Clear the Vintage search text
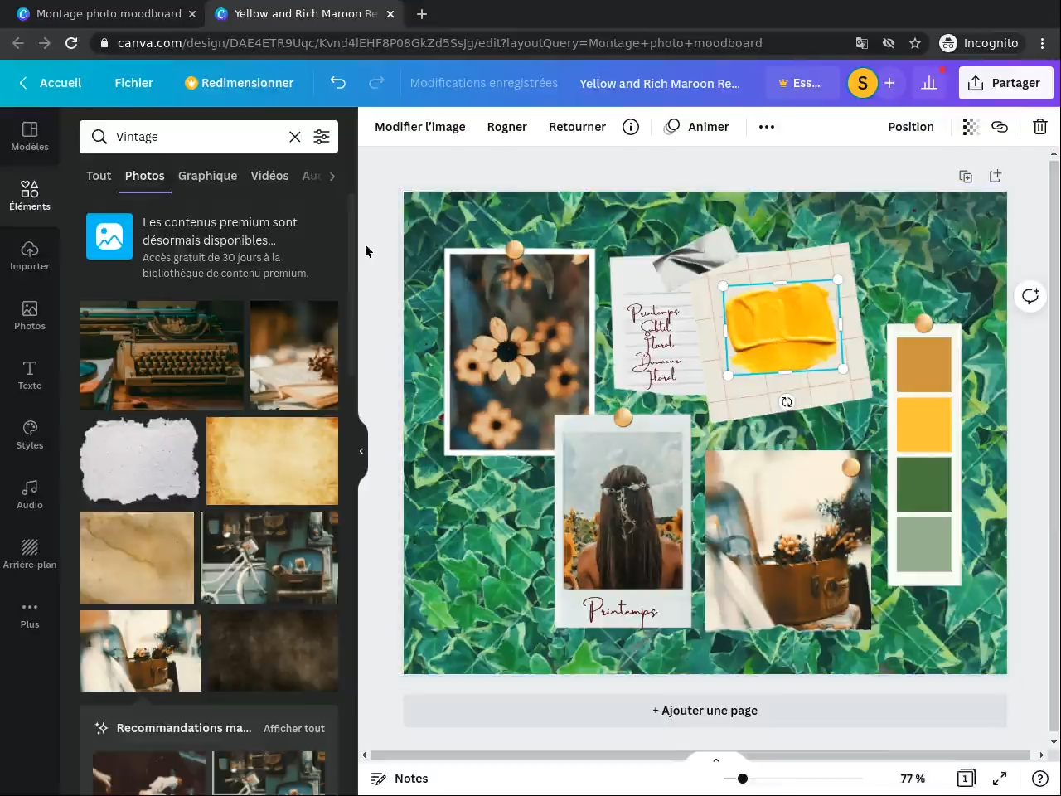1061x796 pixels. pos(294,137)
